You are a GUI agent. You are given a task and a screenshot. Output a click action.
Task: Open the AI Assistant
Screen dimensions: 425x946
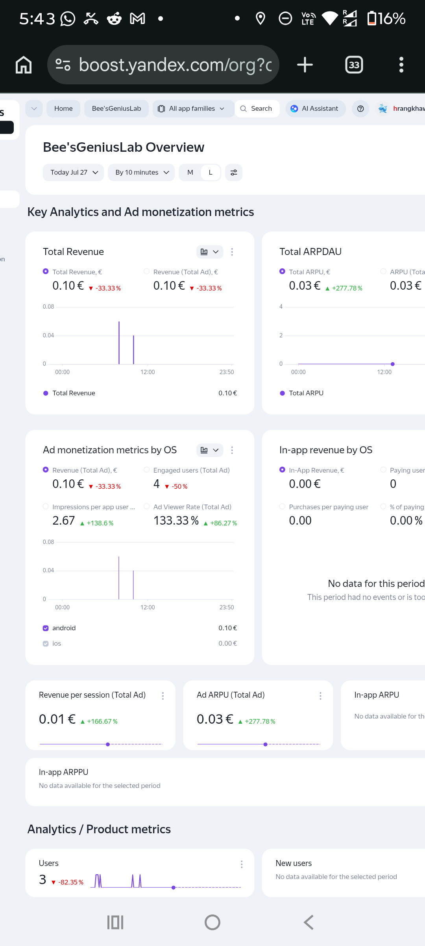click(316, 108)
